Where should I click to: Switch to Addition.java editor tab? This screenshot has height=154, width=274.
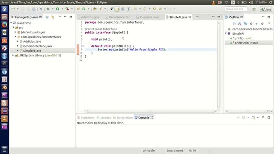(89, 17)
